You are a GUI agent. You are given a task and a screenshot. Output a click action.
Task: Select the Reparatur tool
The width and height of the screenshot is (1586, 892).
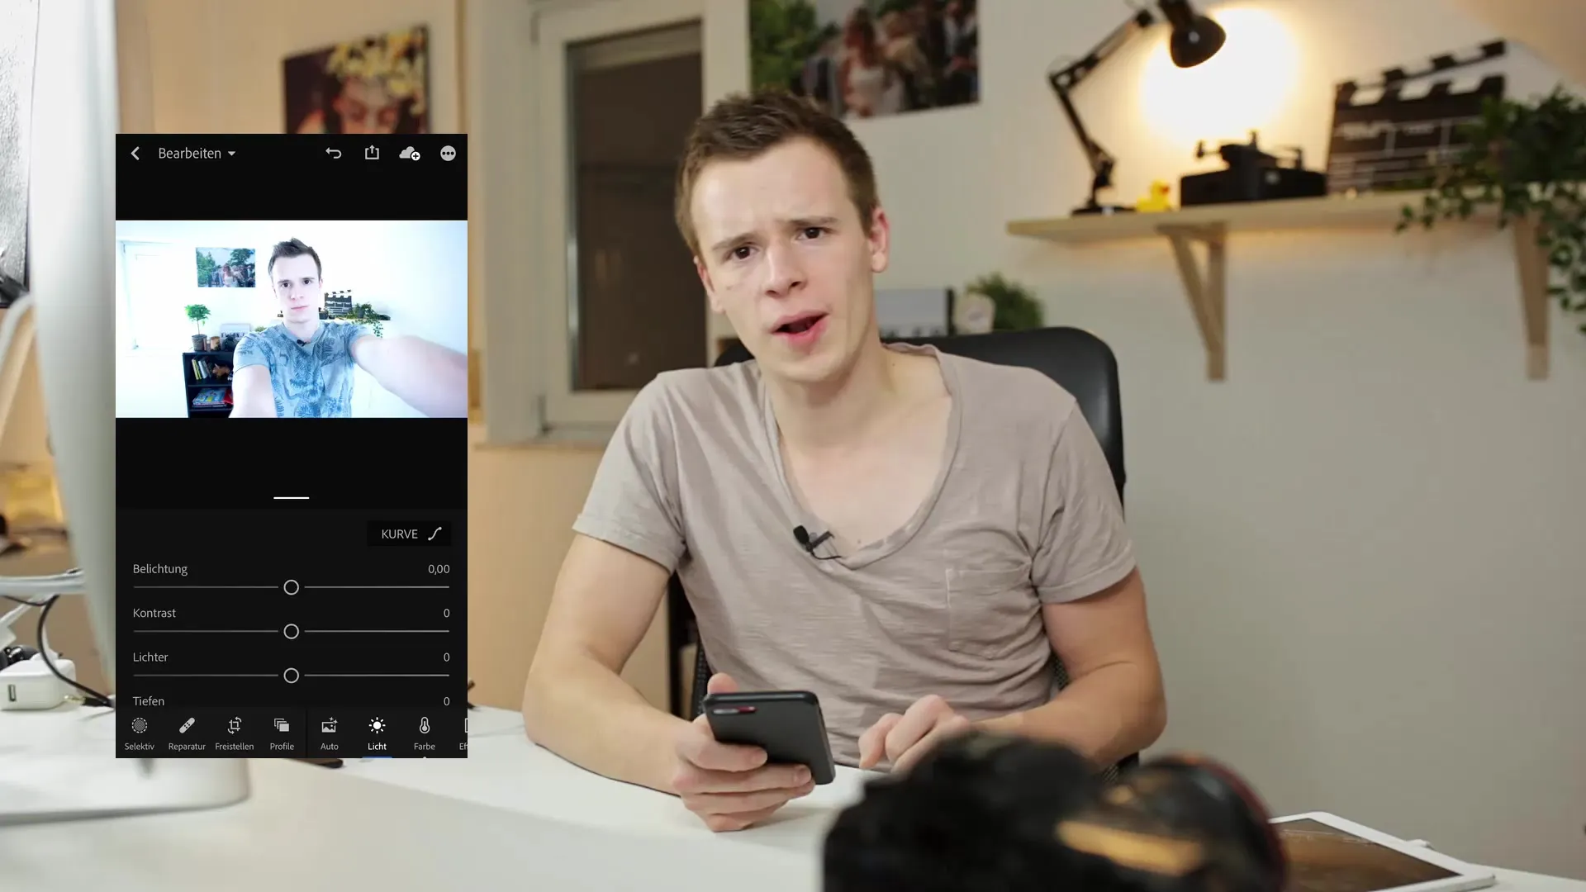pos(188,733)
